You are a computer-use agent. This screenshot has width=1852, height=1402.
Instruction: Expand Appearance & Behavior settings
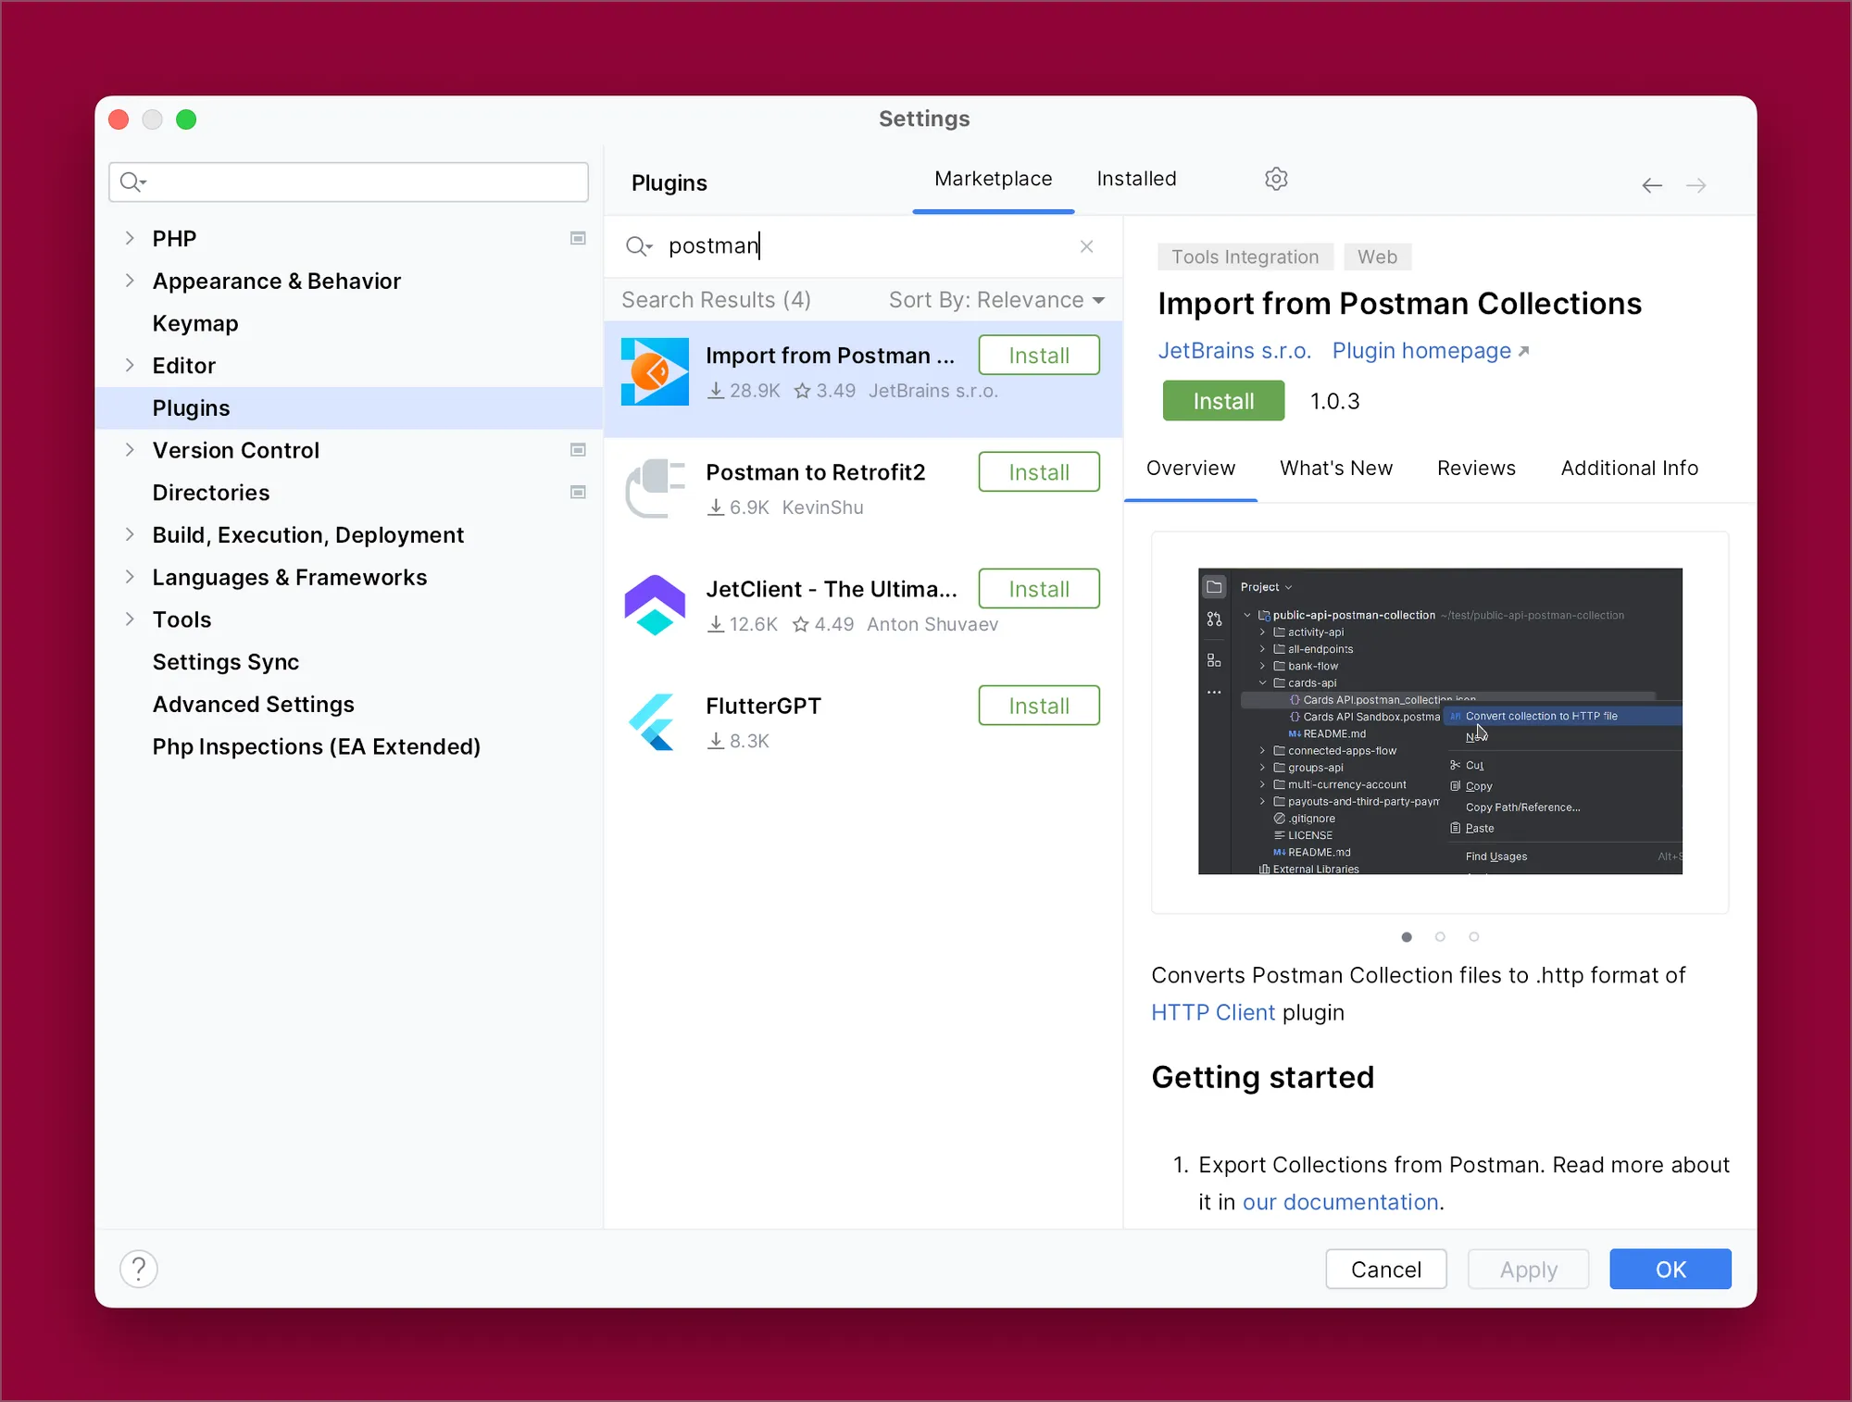coord(130,281)
